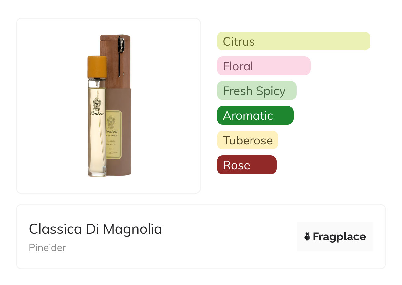Select the Citrus accord bar
Viewport: 402px width, 285px height.
click(x=293, y=41)
